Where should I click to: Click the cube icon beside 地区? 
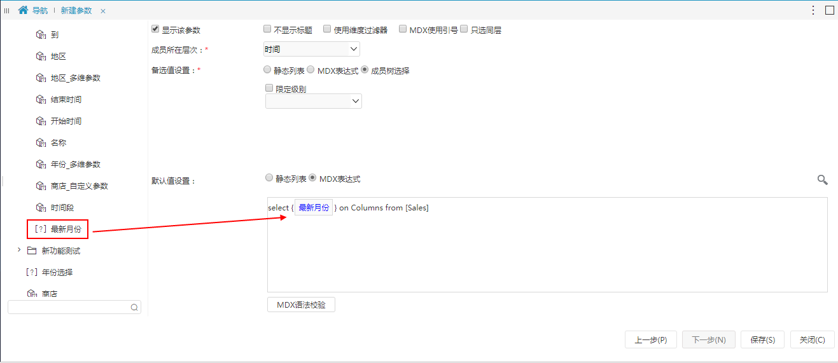41,57
